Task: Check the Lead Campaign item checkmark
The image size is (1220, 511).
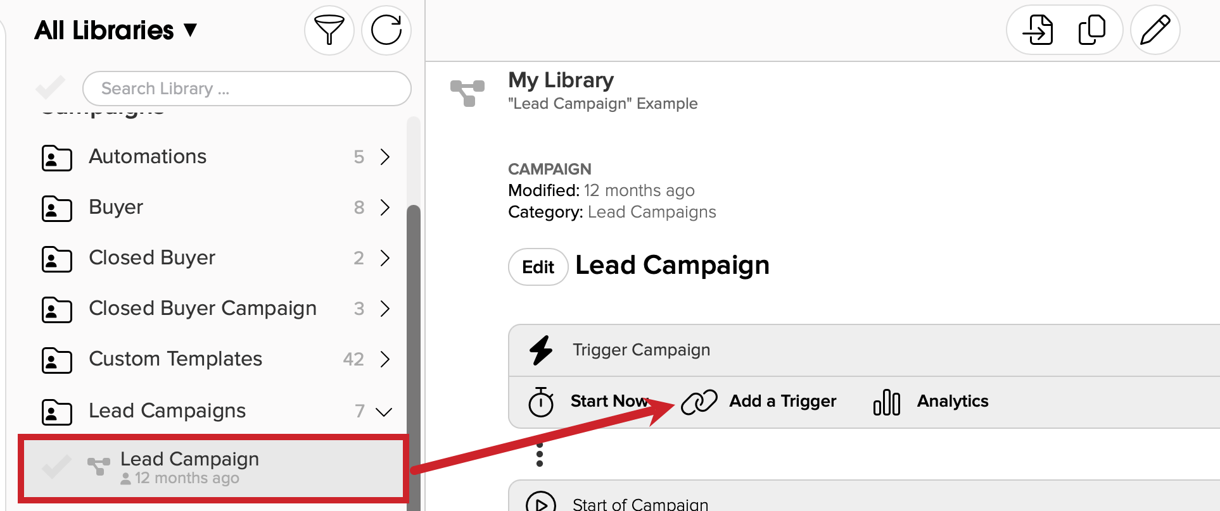Action: click(56, 467)
